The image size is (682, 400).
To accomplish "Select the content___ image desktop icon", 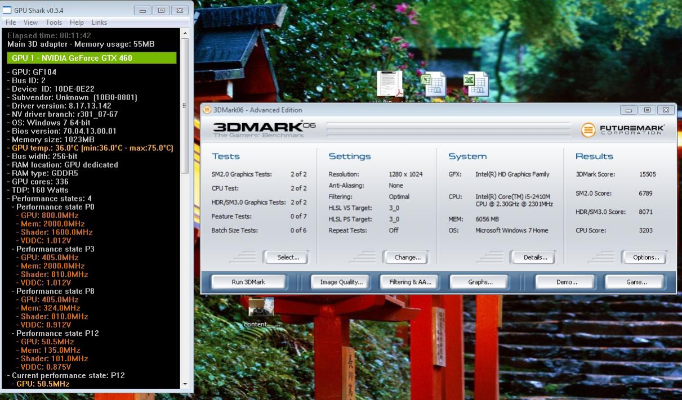I will pos(261,312).
